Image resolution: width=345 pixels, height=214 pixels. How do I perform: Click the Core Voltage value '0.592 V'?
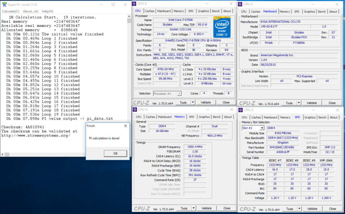(x=199, y=34)
